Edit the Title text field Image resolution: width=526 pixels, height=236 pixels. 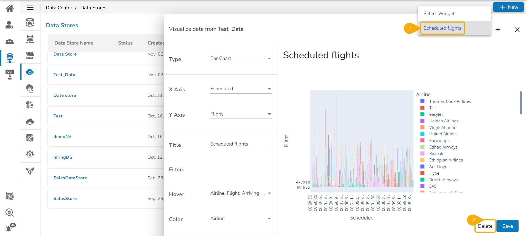(241, 144)
